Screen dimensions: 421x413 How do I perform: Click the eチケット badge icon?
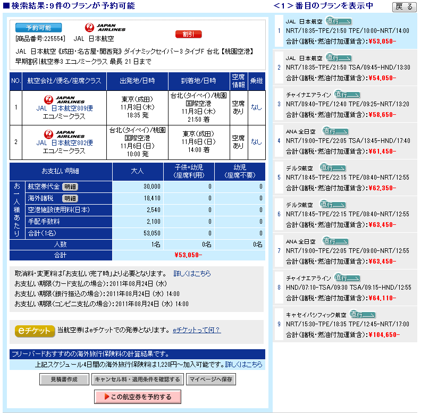[x=35, y=331]
